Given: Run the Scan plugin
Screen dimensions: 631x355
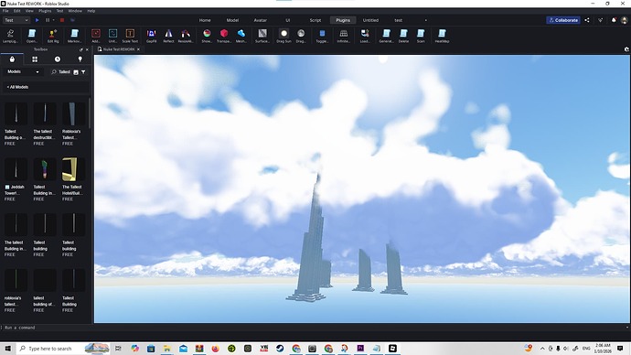Looking at the screenshot, I should pos(421,36).
